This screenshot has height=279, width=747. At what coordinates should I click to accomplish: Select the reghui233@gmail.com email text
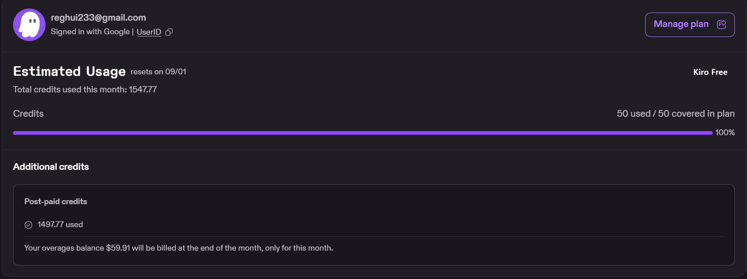pos(98,18)
